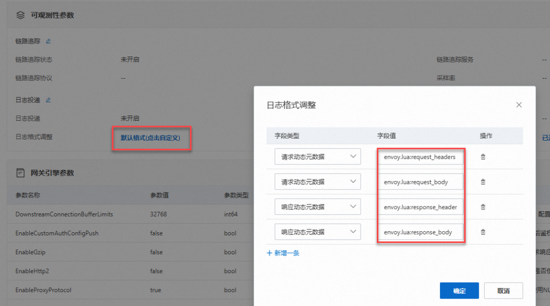Select the EnableCustomAuthConfigPush parameter name
Screen dimensions: 550x306
(x=57, y=233)
